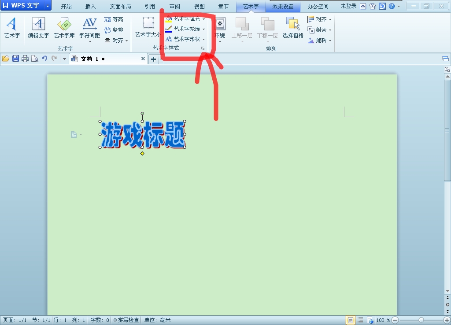Viewport: 451px width, 325px height.
Task: Select the 游戏标题 WordArt object
Action: (x=142, y=134)
